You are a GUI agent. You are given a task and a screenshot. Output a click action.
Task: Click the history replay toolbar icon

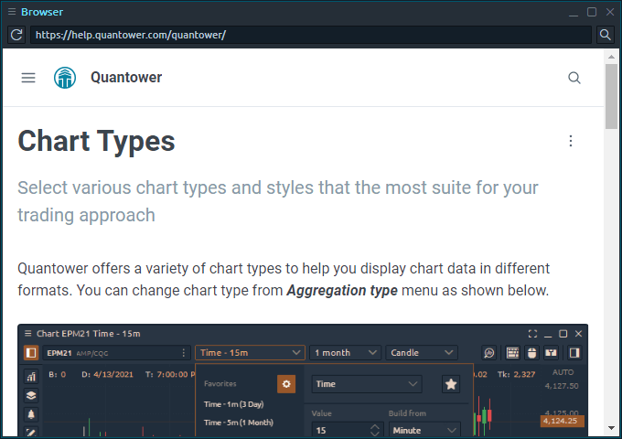pyautogui.click(x=489, y=352)
